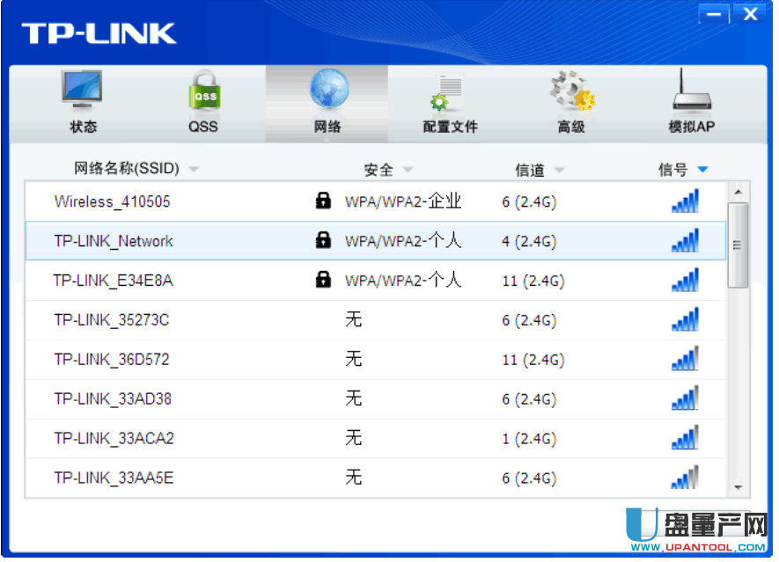Screen dimensions: 779x562
Task: Sort by 安全 column arrow
Action: point(408,170)
